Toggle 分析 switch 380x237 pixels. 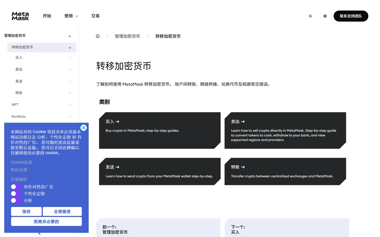click(x=16, y=200)
